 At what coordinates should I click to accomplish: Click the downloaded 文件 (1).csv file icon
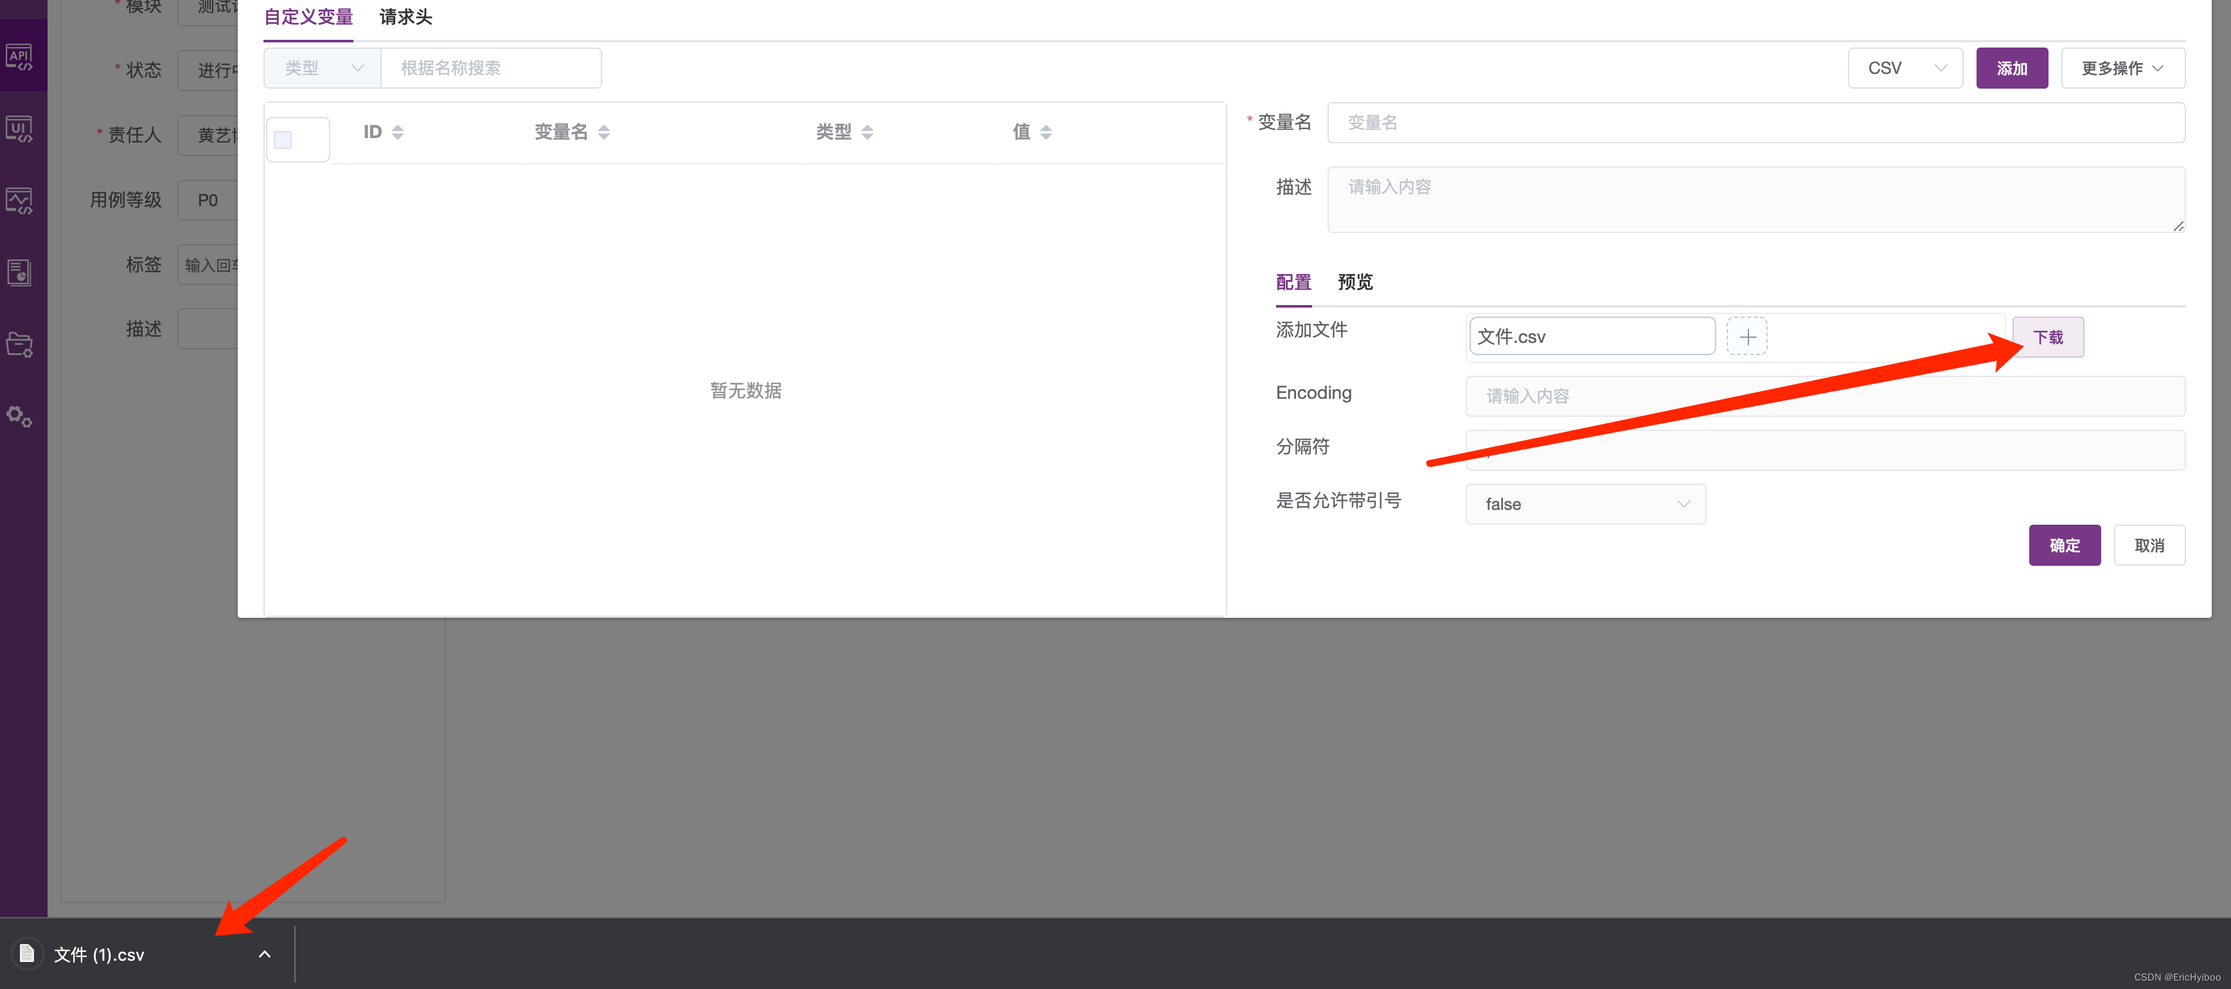pyautogui.click(x=27, y=954)
